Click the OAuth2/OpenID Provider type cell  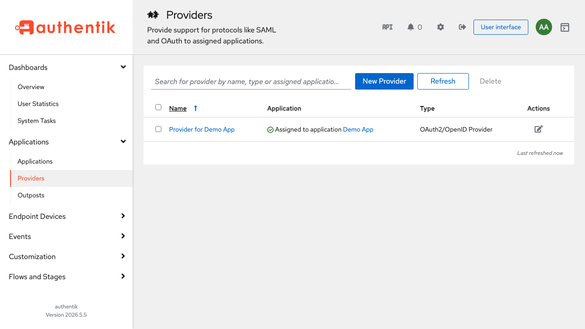tap(456, 129)
